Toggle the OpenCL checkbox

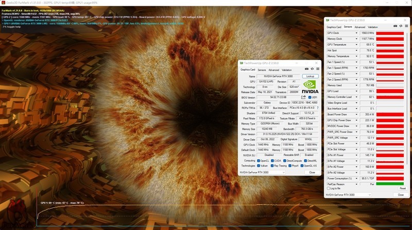[x=259, y=161]
